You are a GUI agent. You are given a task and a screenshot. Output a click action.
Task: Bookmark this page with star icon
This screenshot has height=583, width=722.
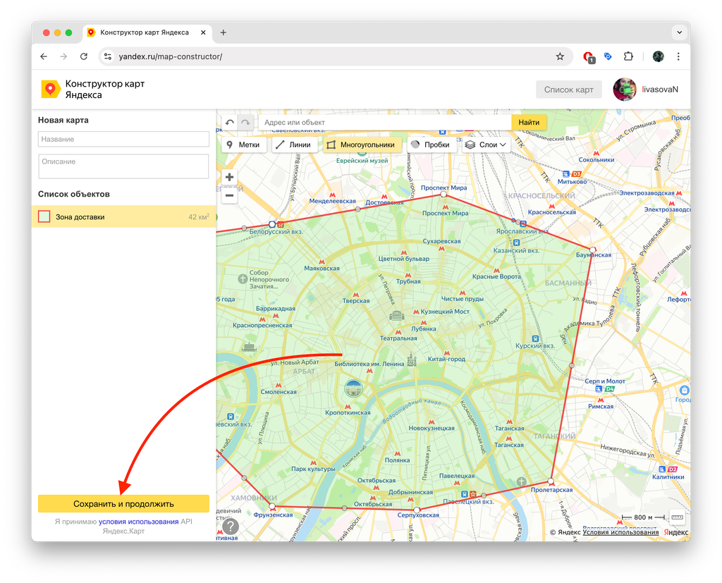coord(560,56)
